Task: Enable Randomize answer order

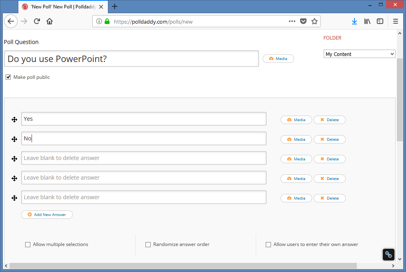Action: pyautogui.click(x=148, y=244)
